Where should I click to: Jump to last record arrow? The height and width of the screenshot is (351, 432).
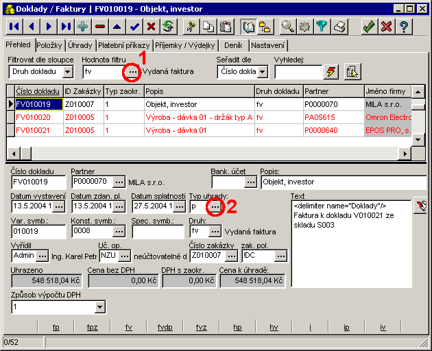[66, 27]
